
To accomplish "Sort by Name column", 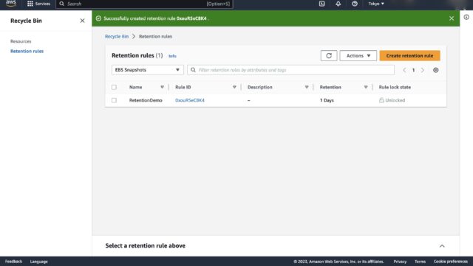I will coord(162,87).
